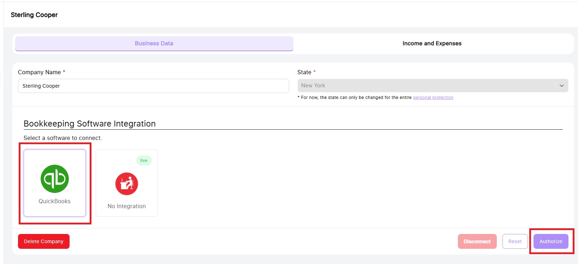Click the No Integration label text
This screenshot has width=578, height=264.
click(x=127, y=206)
